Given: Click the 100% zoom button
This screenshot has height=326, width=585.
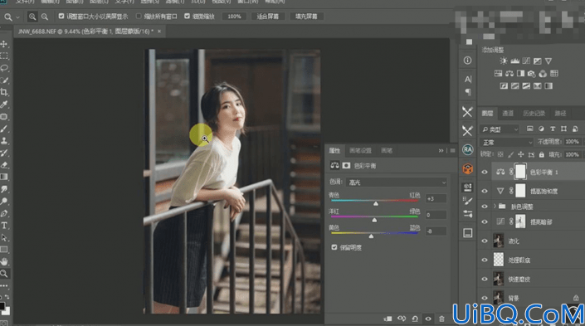Looking at the screenshot, I should pyautogui.click(x=234, y=17).
